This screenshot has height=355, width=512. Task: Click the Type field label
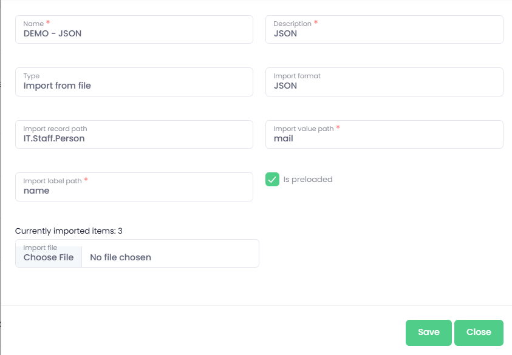[32, 76]
